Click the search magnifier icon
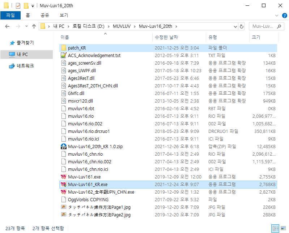The height and width of the screenshot is (233, 289). coord(279,26)
